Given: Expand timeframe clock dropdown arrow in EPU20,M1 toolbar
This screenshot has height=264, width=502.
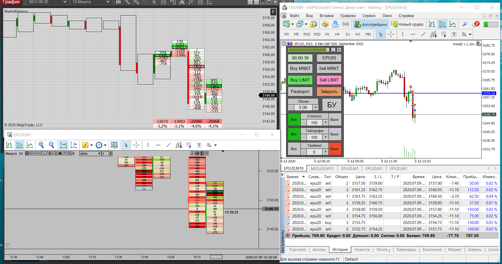Looking at the screenshot, I should click(x=105, y=145).
